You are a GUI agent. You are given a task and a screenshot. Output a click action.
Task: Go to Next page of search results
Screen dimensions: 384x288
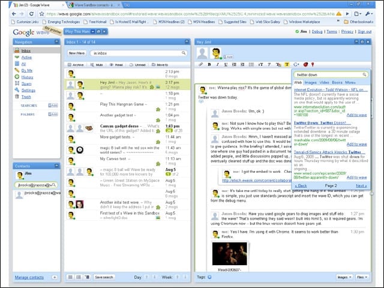click(361, 186)
